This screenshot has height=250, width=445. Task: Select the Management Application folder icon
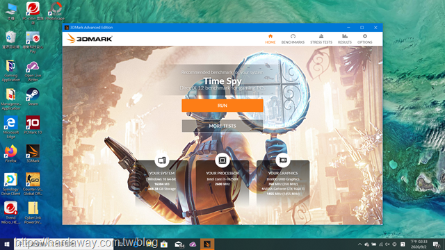pyautogui.click(x=11, y=99)
